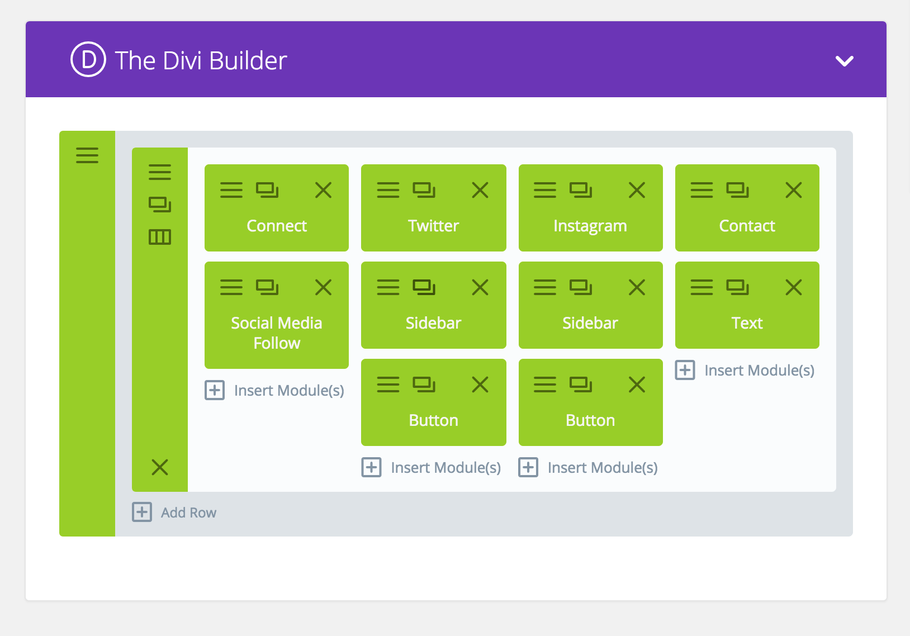
Task: Open settings of Sidebar module above first Button
Action: pos(388,287)
